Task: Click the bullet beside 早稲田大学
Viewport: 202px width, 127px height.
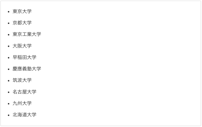Action: 9,58
